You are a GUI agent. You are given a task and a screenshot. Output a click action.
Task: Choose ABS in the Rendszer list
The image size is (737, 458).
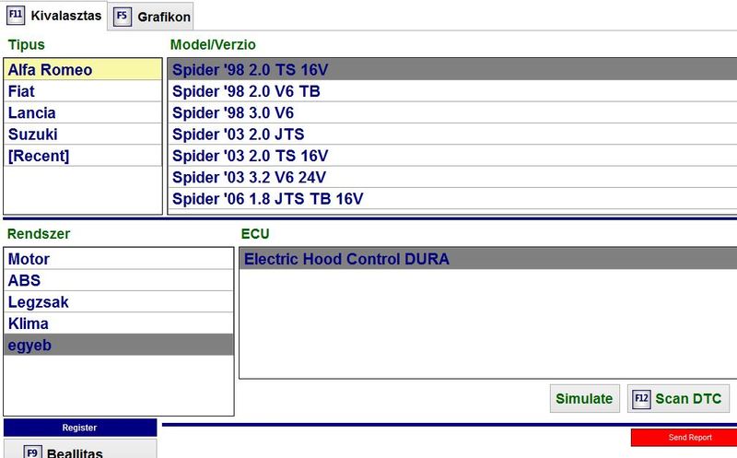pyautogui.click(x=119, y=280)
